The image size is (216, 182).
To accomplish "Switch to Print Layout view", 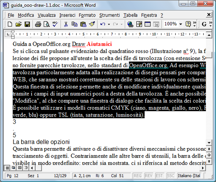I will tap(20, 168).
